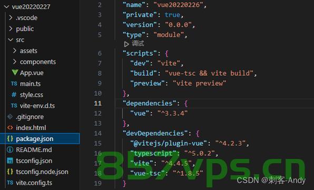Click the TS icon beside vite.config.ts
314x190 pixels.
pyautogui.click(x=10, y=183)
